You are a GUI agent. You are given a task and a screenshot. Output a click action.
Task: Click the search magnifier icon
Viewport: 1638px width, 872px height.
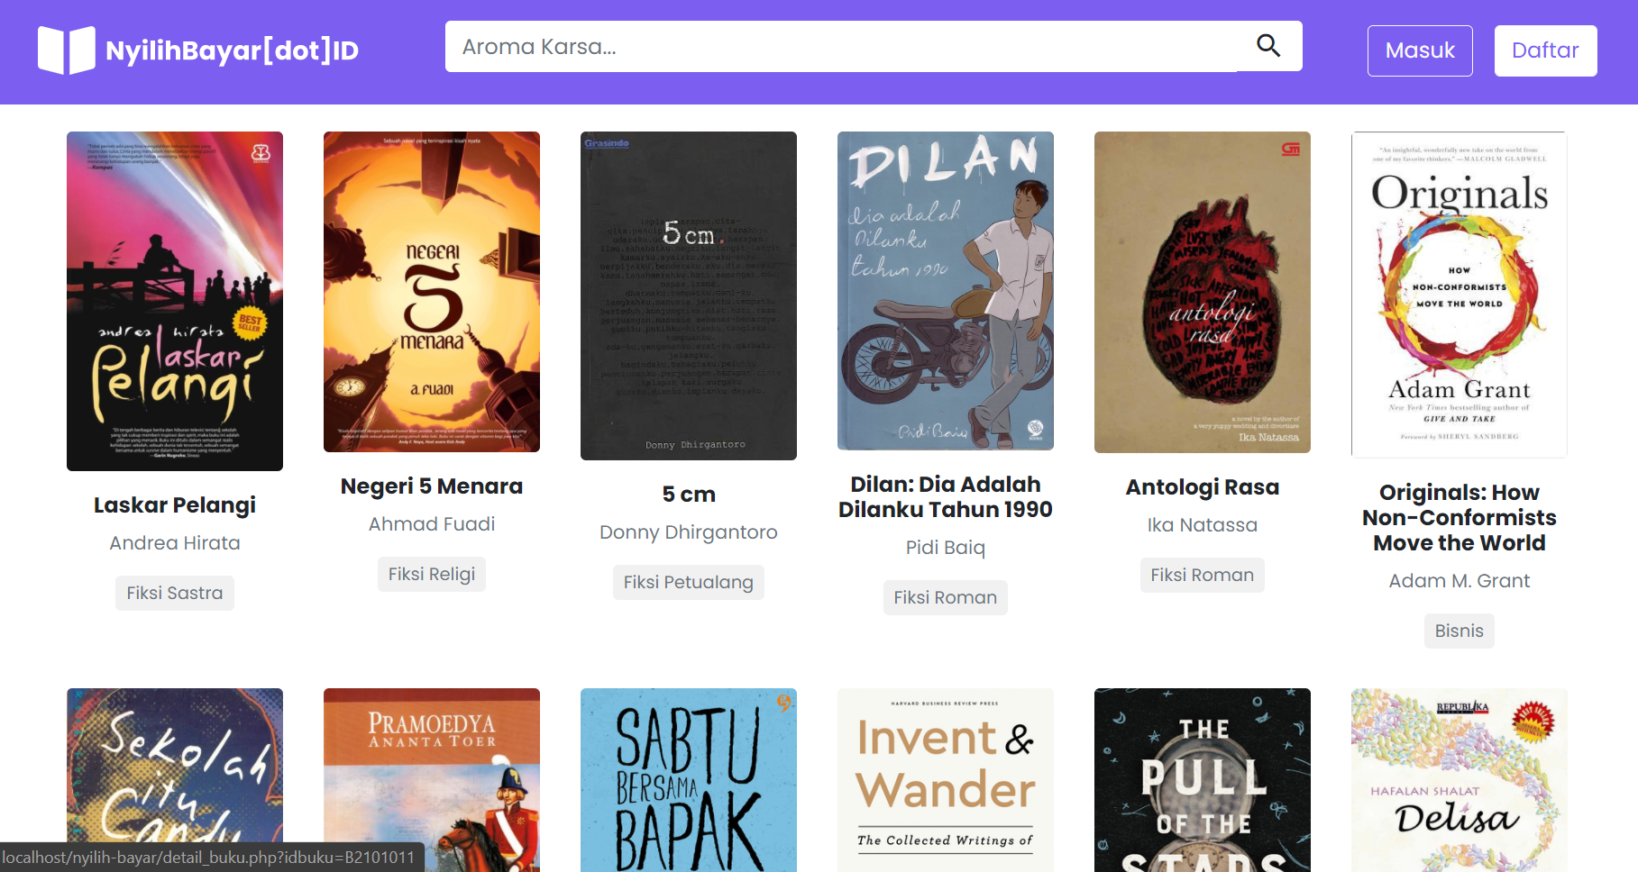pyautogui.click(x=1268, y=46)
